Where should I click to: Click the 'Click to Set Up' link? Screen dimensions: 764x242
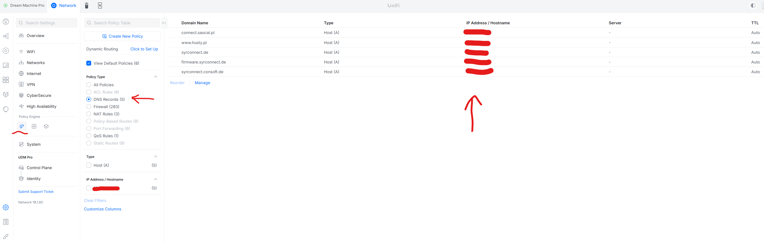[144, 49]
